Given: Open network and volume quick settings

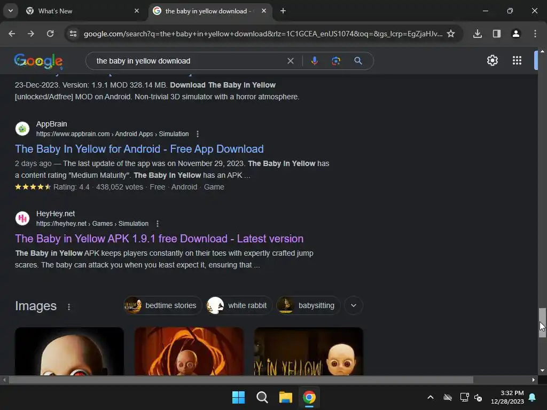Looking at the screenshot, I should coord(471,397).
